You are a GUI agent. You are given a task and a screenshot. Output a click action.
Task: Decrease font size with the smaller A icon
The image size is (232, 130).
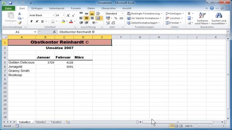point(73,15)
